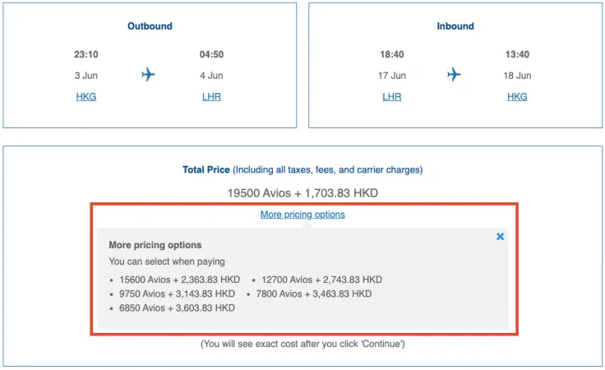Click the exact cost after Continue note
Image resolution: width=605 pixels, height=370 pixels.
pyautogui.click(x=302, y=344)
